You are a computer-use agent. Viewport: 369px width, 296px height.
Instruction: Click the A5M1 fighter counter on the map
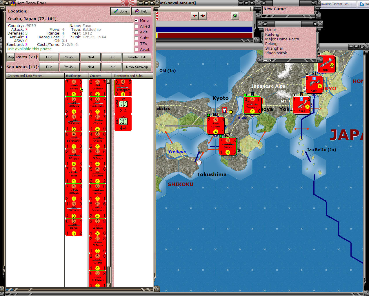(314, 84)
